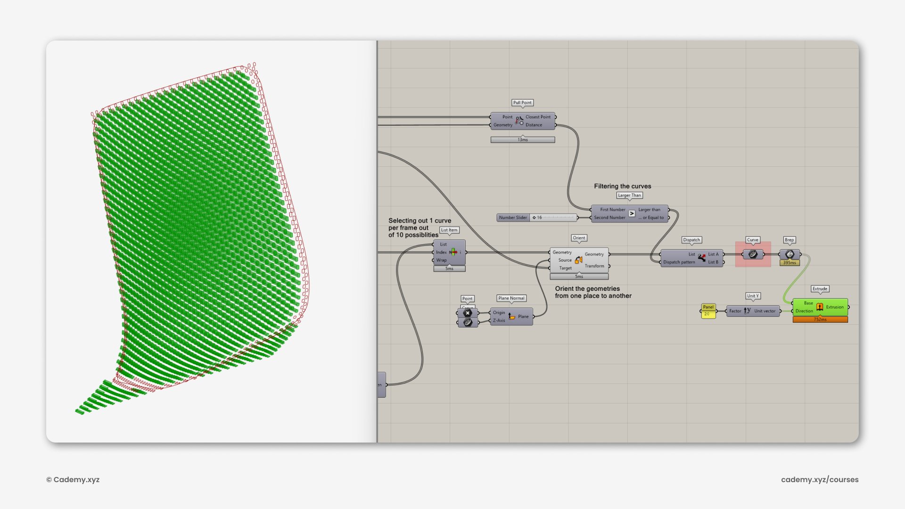
Task: Click the 'Larger than' output port
Action: click(650, 210)
